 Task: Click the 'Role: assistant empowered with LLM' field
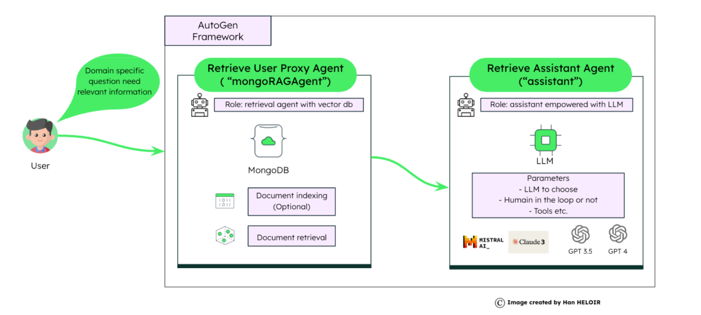[556, 105]
